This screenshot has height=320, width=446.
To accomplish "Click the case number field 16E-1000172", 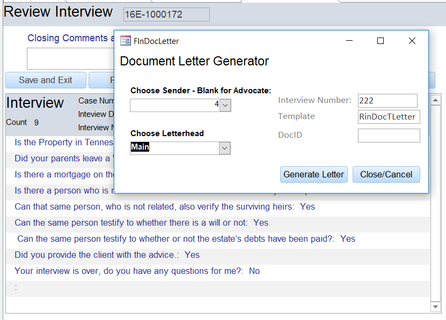I will click(166, 14).
